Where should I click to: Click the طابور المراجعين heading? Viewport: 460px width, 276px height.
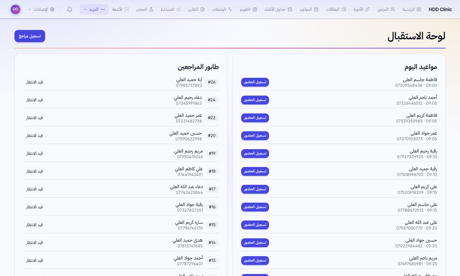tap(198, 67)
